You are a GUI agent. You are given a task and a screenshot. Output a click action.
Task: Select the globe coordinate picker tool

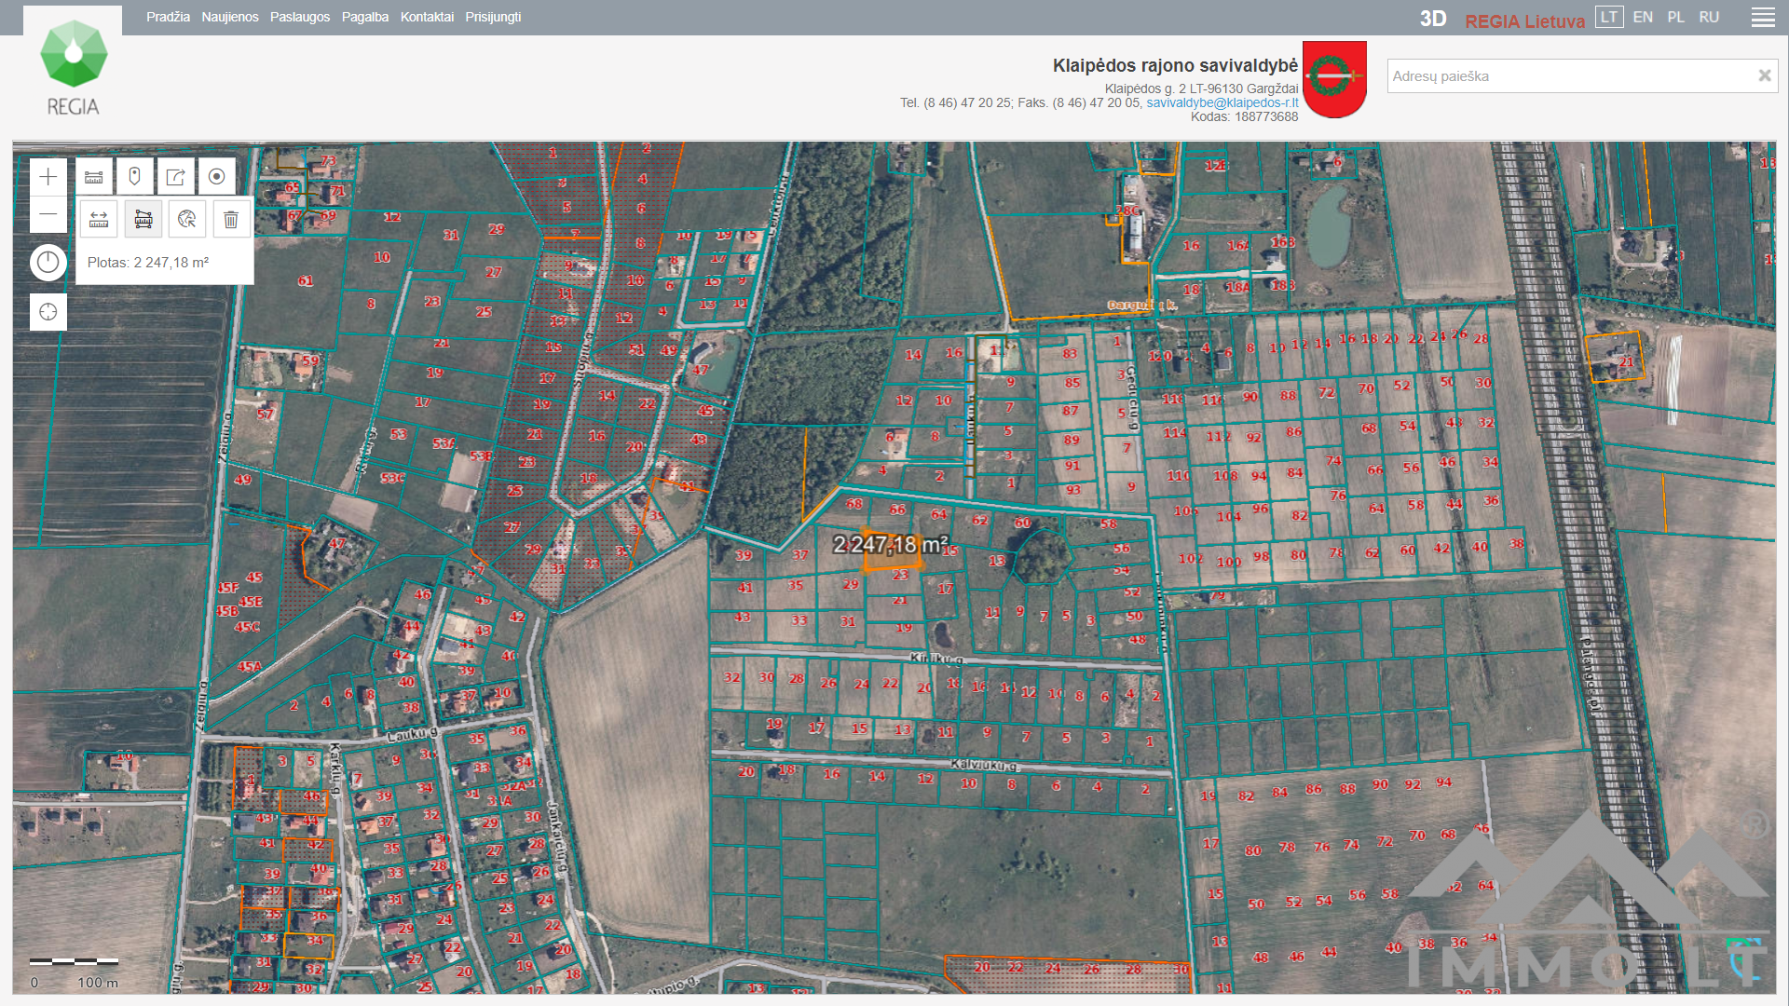(187, 220)
